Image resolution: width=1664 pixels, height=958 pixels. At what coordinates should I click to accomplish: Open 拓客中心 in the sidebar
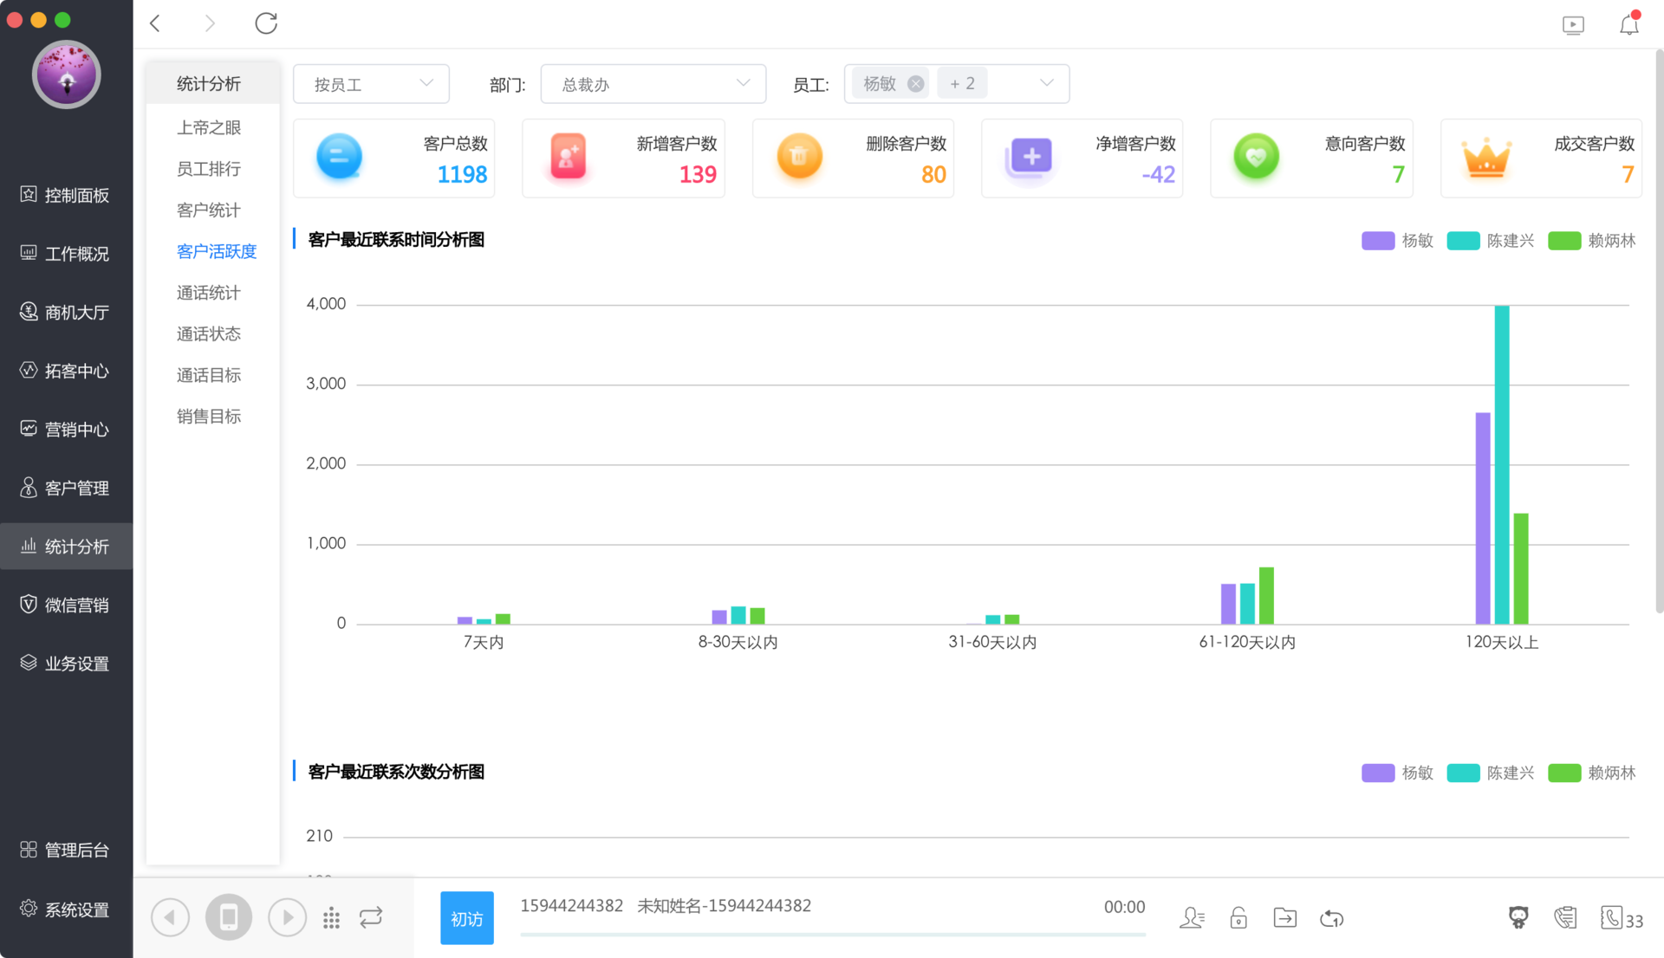[66, 371]
